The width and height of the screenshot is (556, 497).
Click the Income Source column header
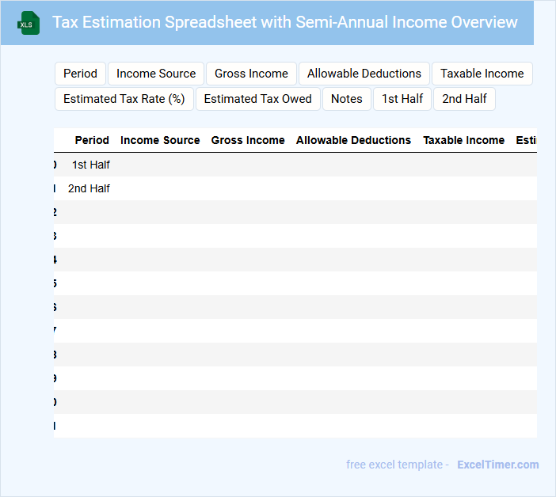coord(160,140)
